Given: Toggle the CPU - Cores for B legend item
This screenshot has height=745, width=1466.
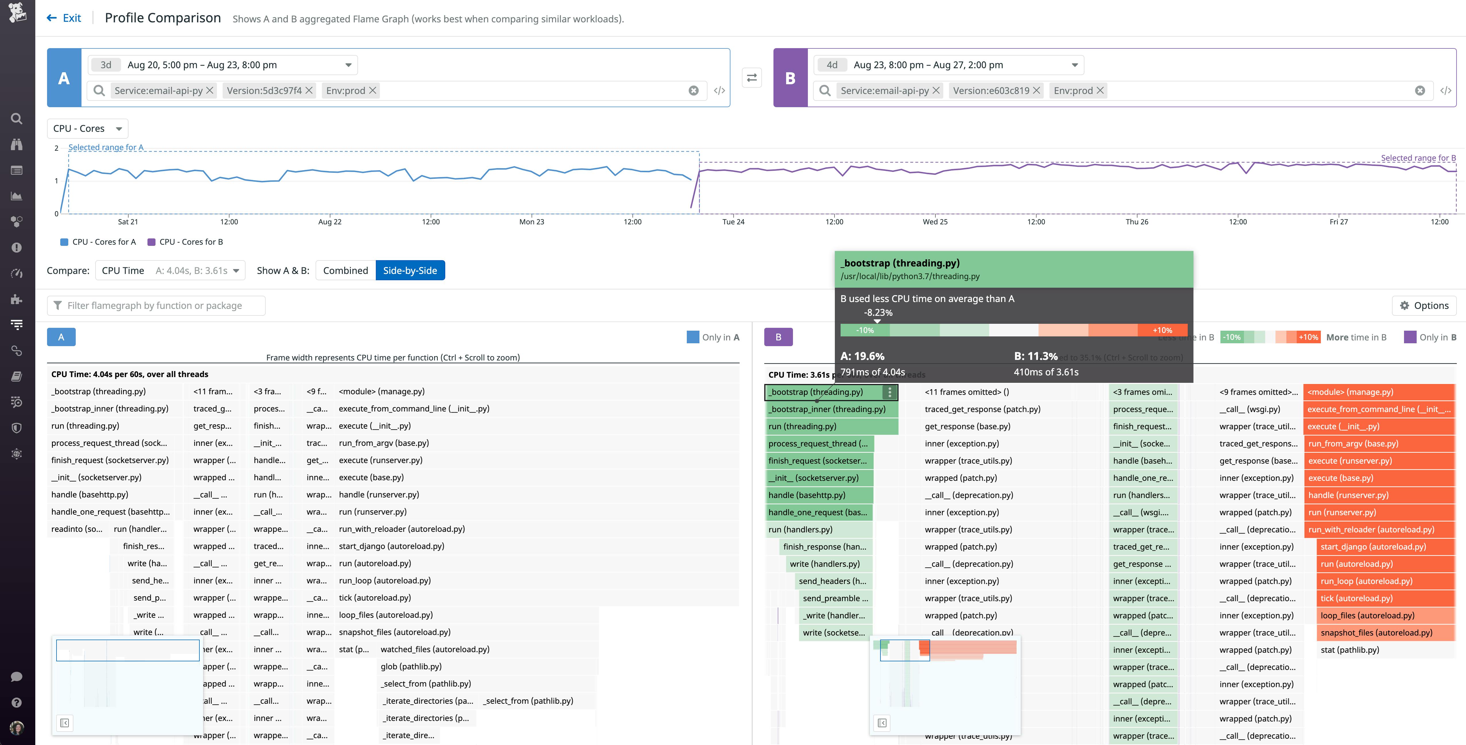Looking at the screenshot, I should pyautogui.click(x=188, y=242).
